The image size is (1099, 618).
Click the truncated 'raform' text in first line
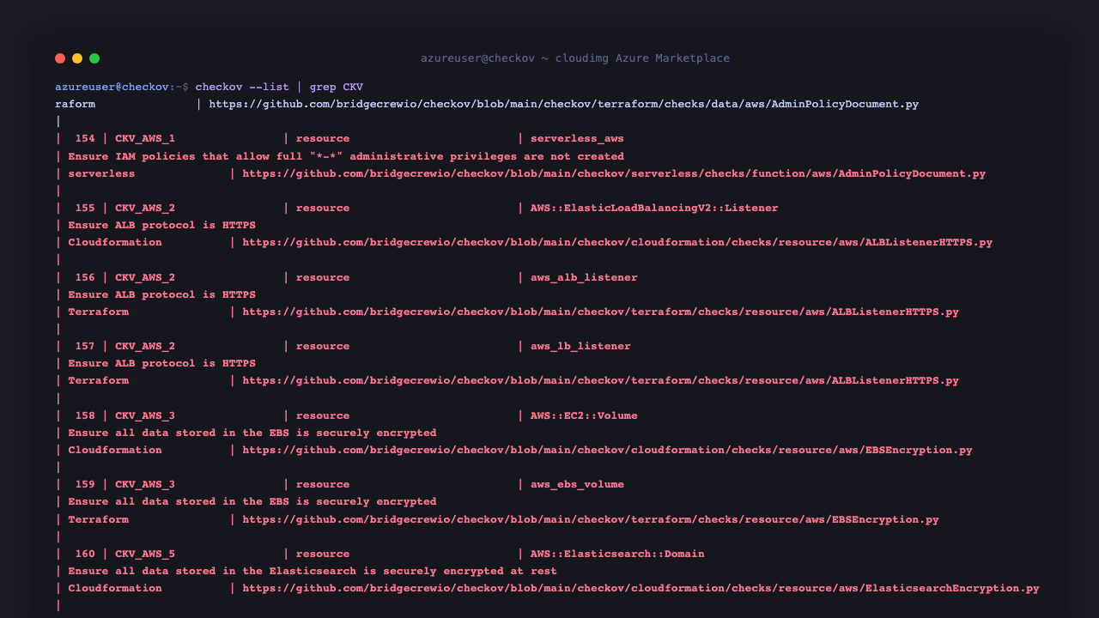75,104
